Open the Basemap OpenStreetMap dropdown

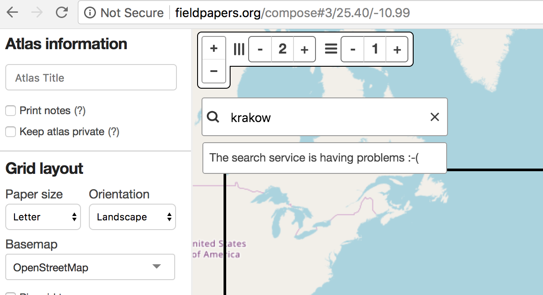pyautogui.click(x=90, y=267)
